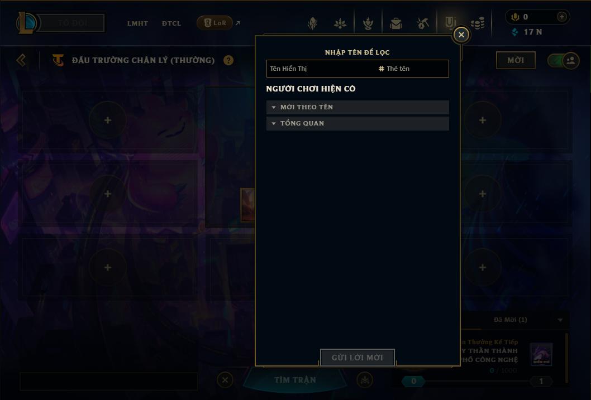The height and width of the screenshot is (400, 591).
Task: Click the GỬI LỜI MỜI button
Action: pos(358,358)
